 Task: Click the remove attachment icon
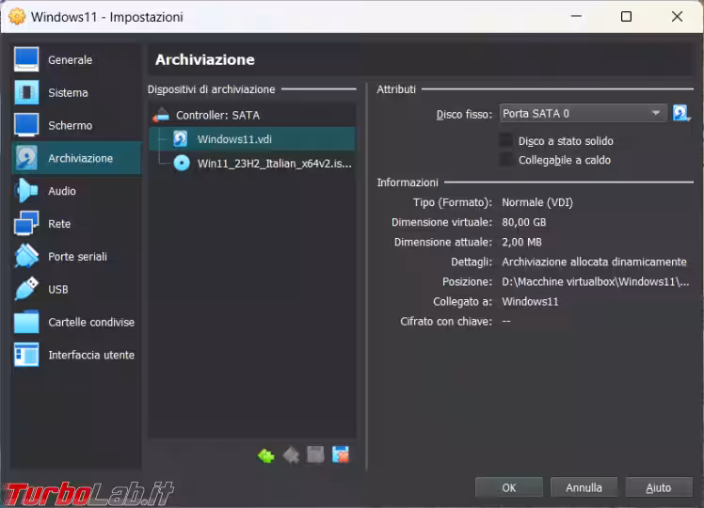[x=341, y=455]
